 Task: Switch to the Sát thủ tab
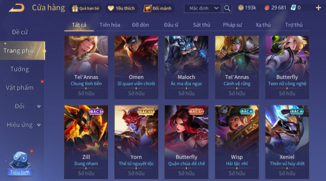(202, 25)
